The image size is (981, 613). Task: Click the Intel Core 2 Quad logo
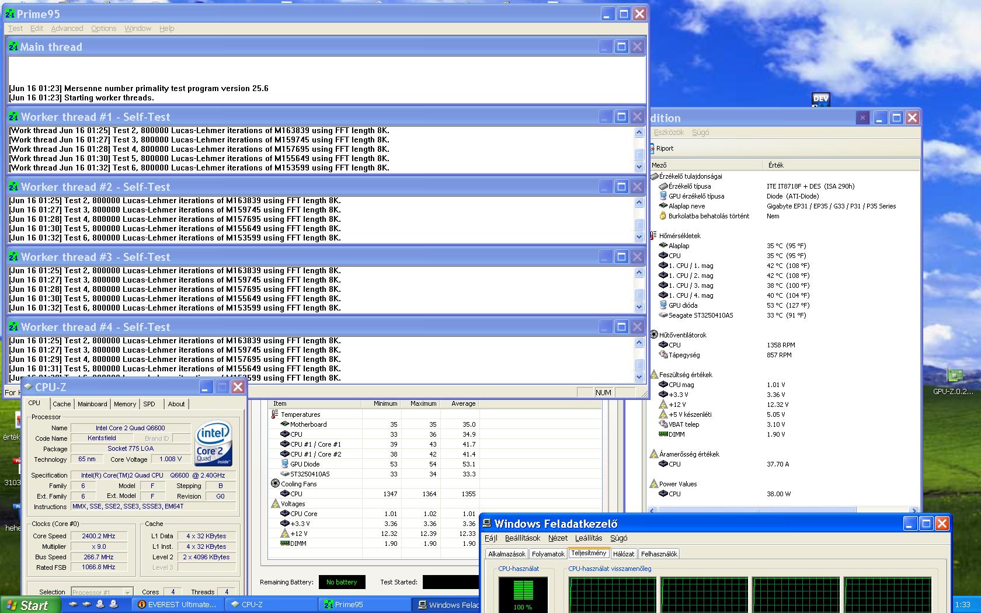click(x=214, y=443)
